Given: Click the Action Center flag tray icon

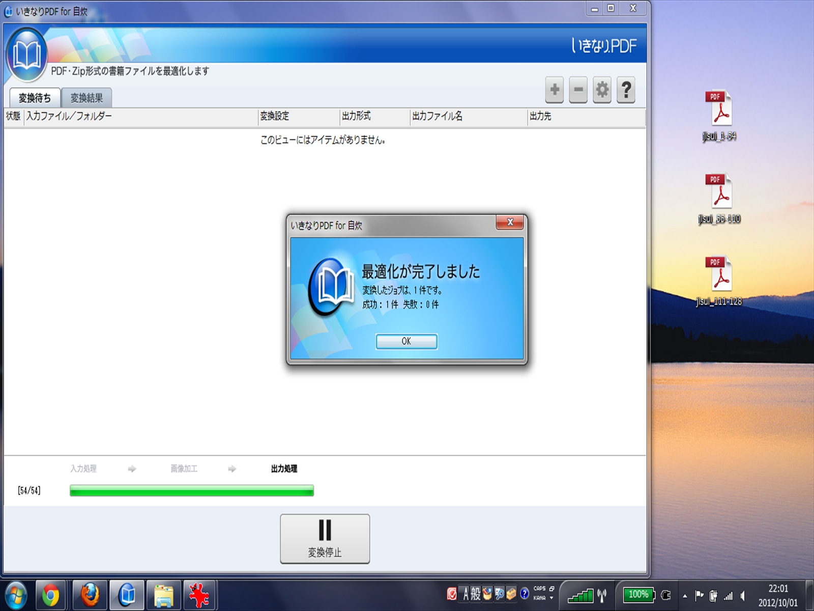Looking at the screenshot, I should 700,595.
